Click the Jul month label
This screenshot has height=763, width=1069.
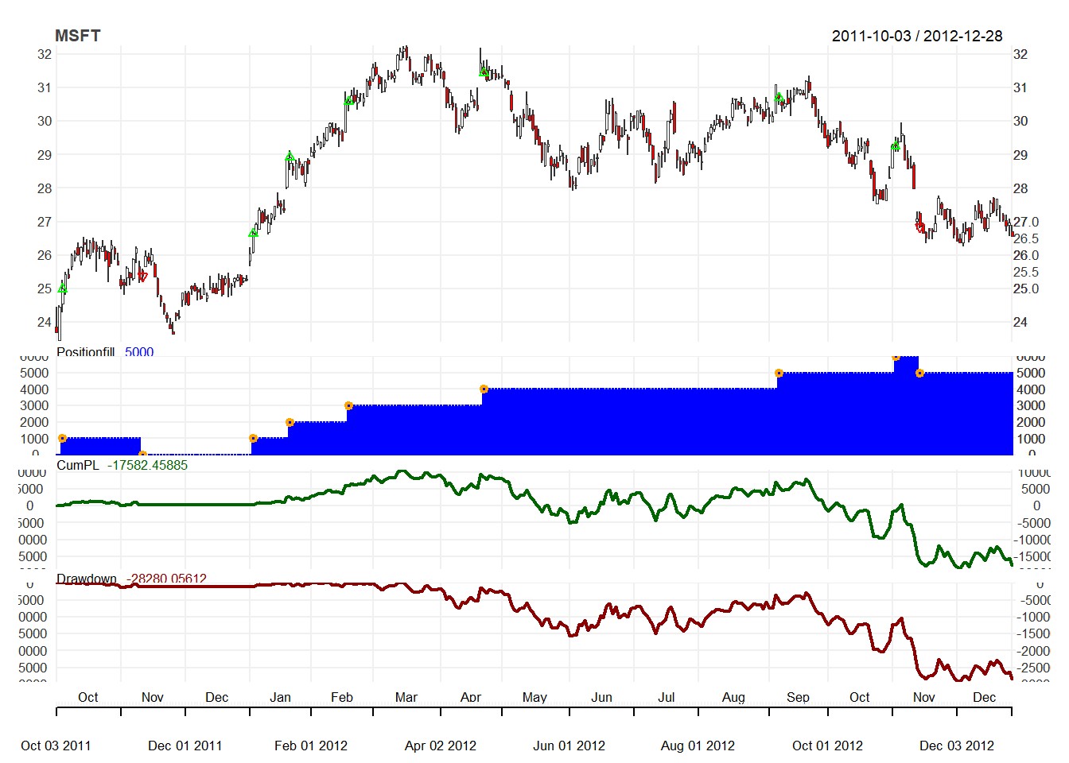(667, 697)
